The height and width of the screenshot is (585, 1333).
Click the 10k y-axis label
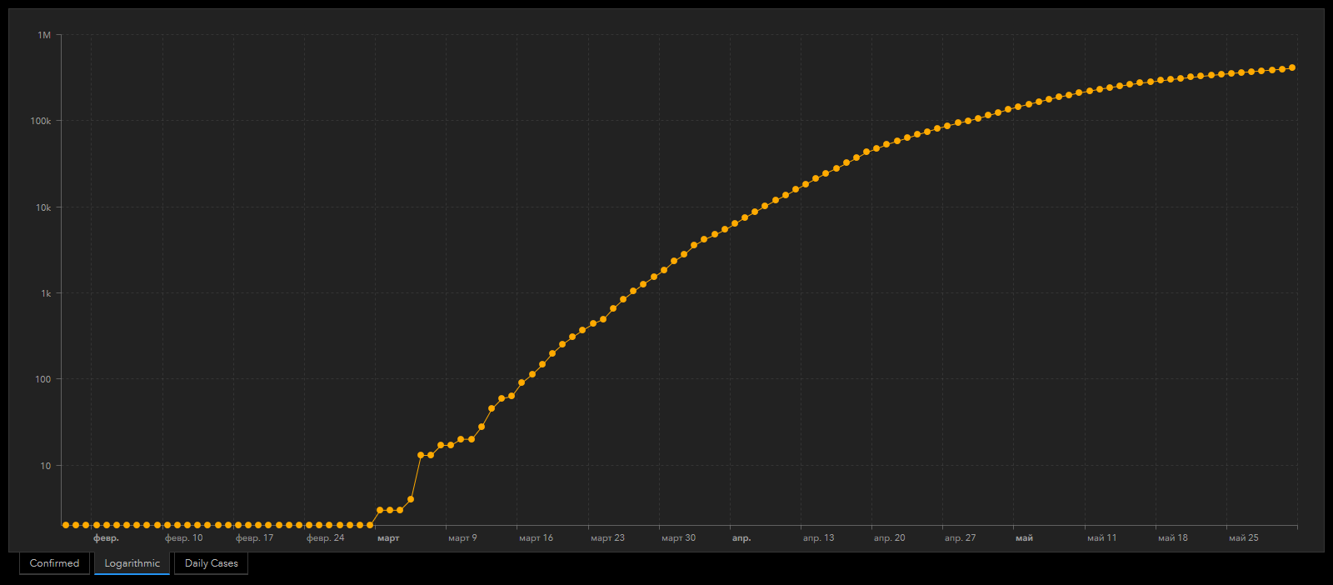click(x=43, y=207)
